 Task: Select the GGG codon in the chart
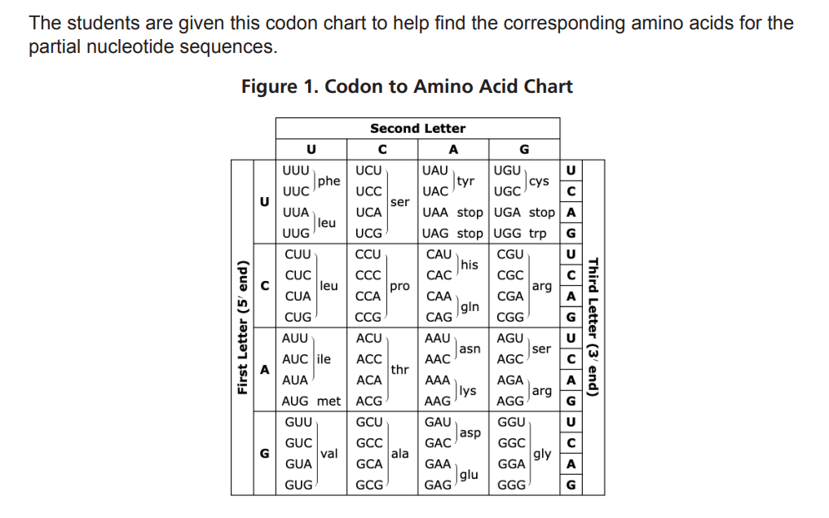[x=511, y=485]
